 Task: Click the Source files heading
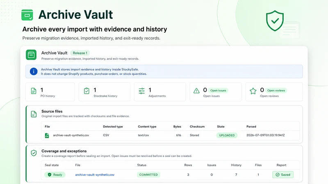(x=52, y=111)
